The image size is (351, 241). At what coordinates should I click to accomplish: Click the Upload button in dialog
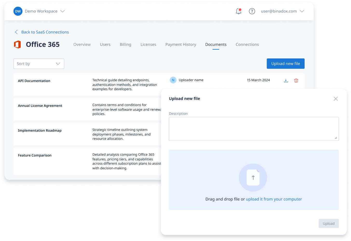[x=329, y=223]
